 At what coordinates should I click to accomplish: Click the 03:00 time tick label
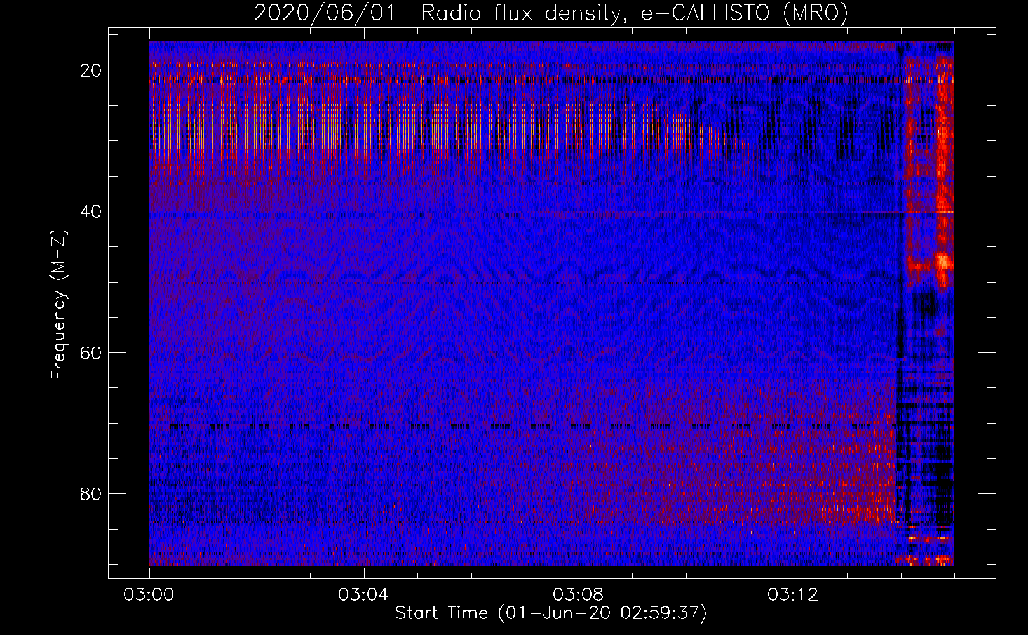click(x=149, y=595)
